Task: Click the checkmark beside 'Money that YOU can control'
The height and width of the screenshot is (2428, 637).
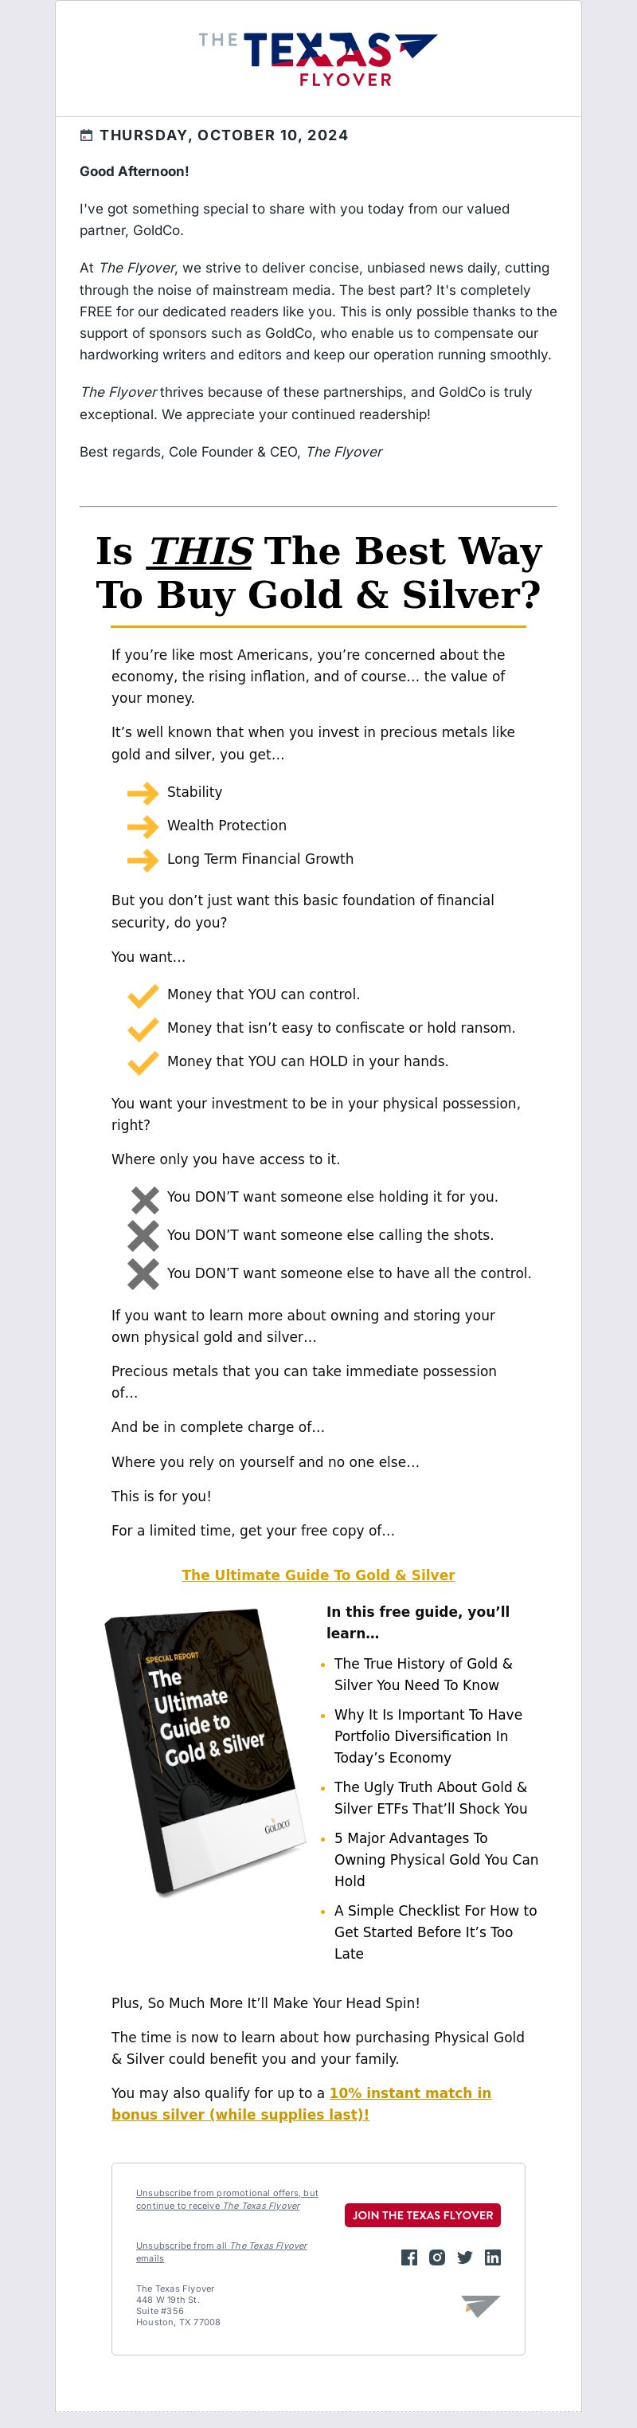Action: 143,995
